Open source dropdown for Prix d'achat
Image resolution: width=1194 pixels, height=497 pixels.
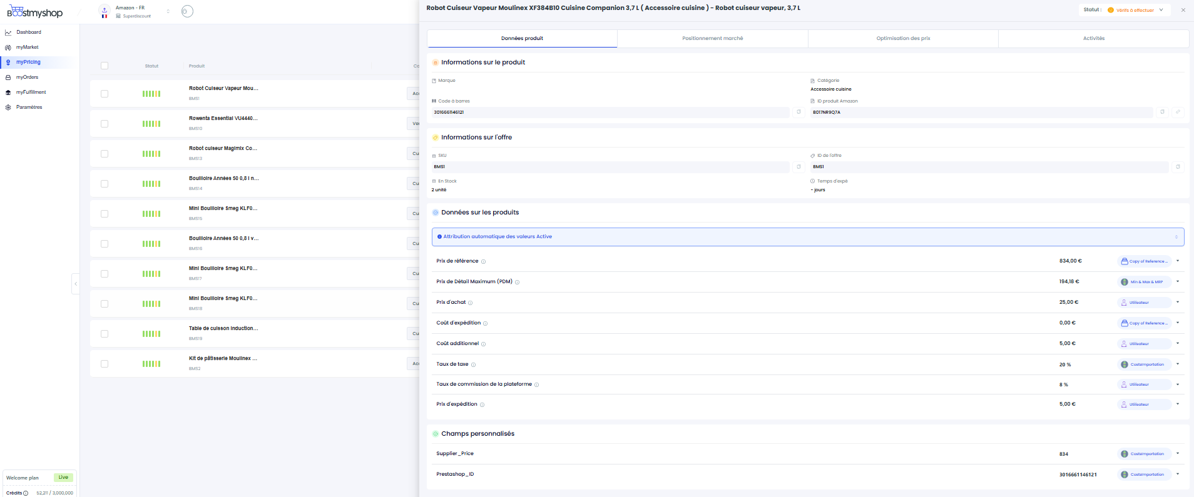(x=1178, y=302)
